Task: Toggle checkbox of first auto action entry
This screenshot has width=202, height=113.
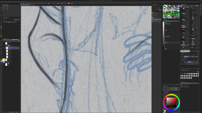Action: [181, 85]
